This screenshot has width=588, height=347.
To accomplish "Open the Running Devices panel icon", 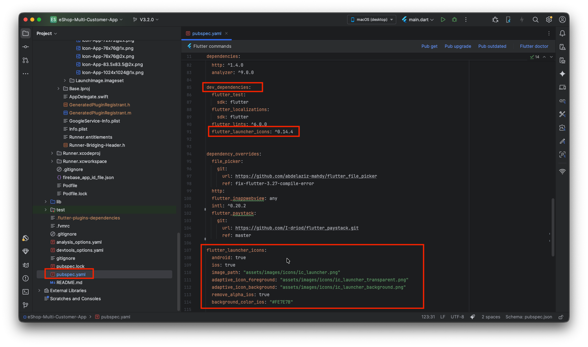I will click(x=562, y=87).
